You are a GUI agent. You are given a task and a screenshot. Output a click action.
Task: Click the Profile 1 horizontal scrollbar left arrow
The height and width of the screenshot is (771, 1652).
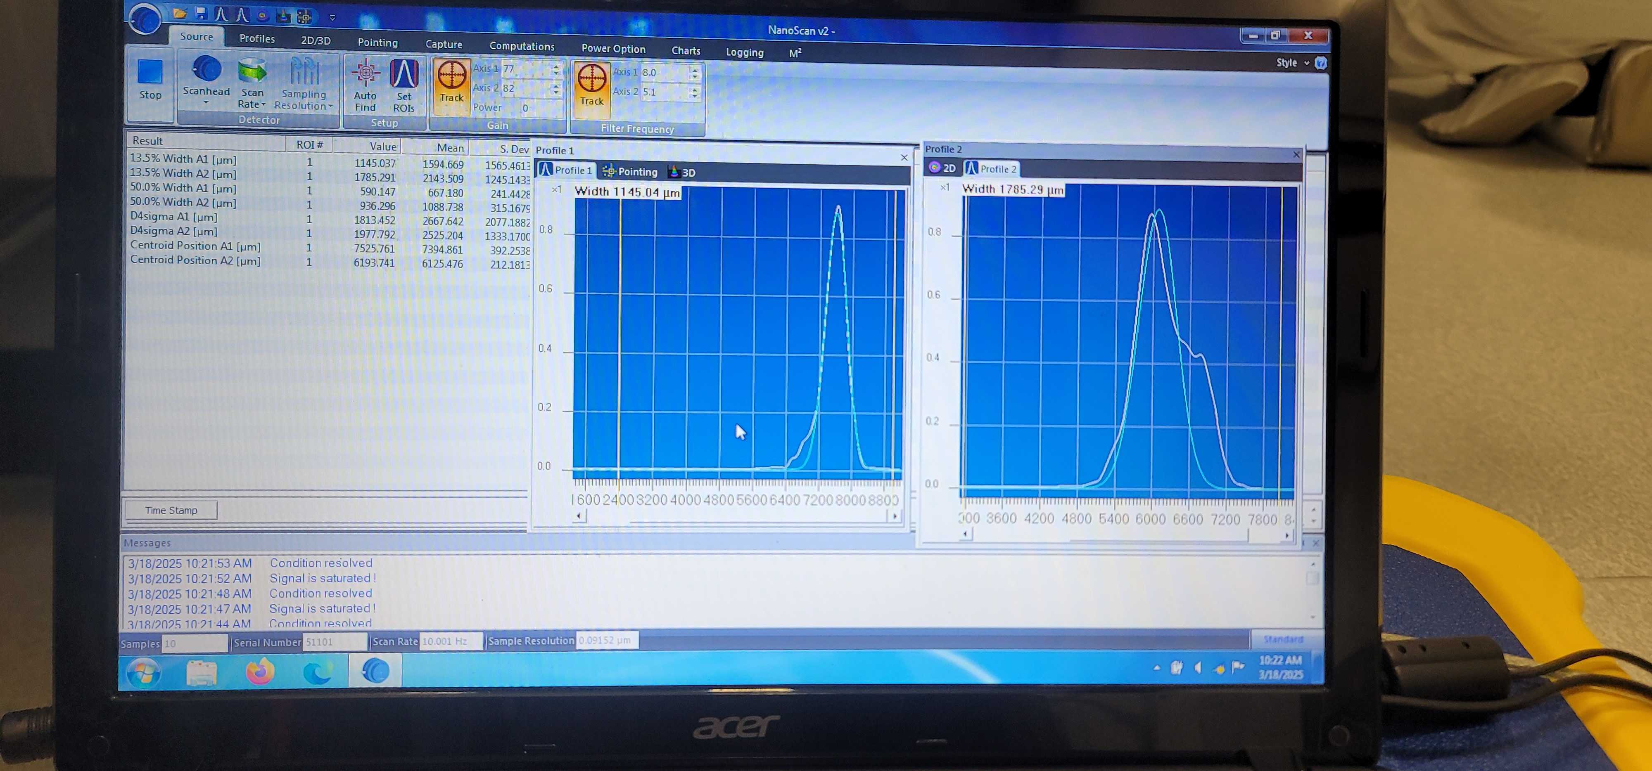[x=579, y=515]
